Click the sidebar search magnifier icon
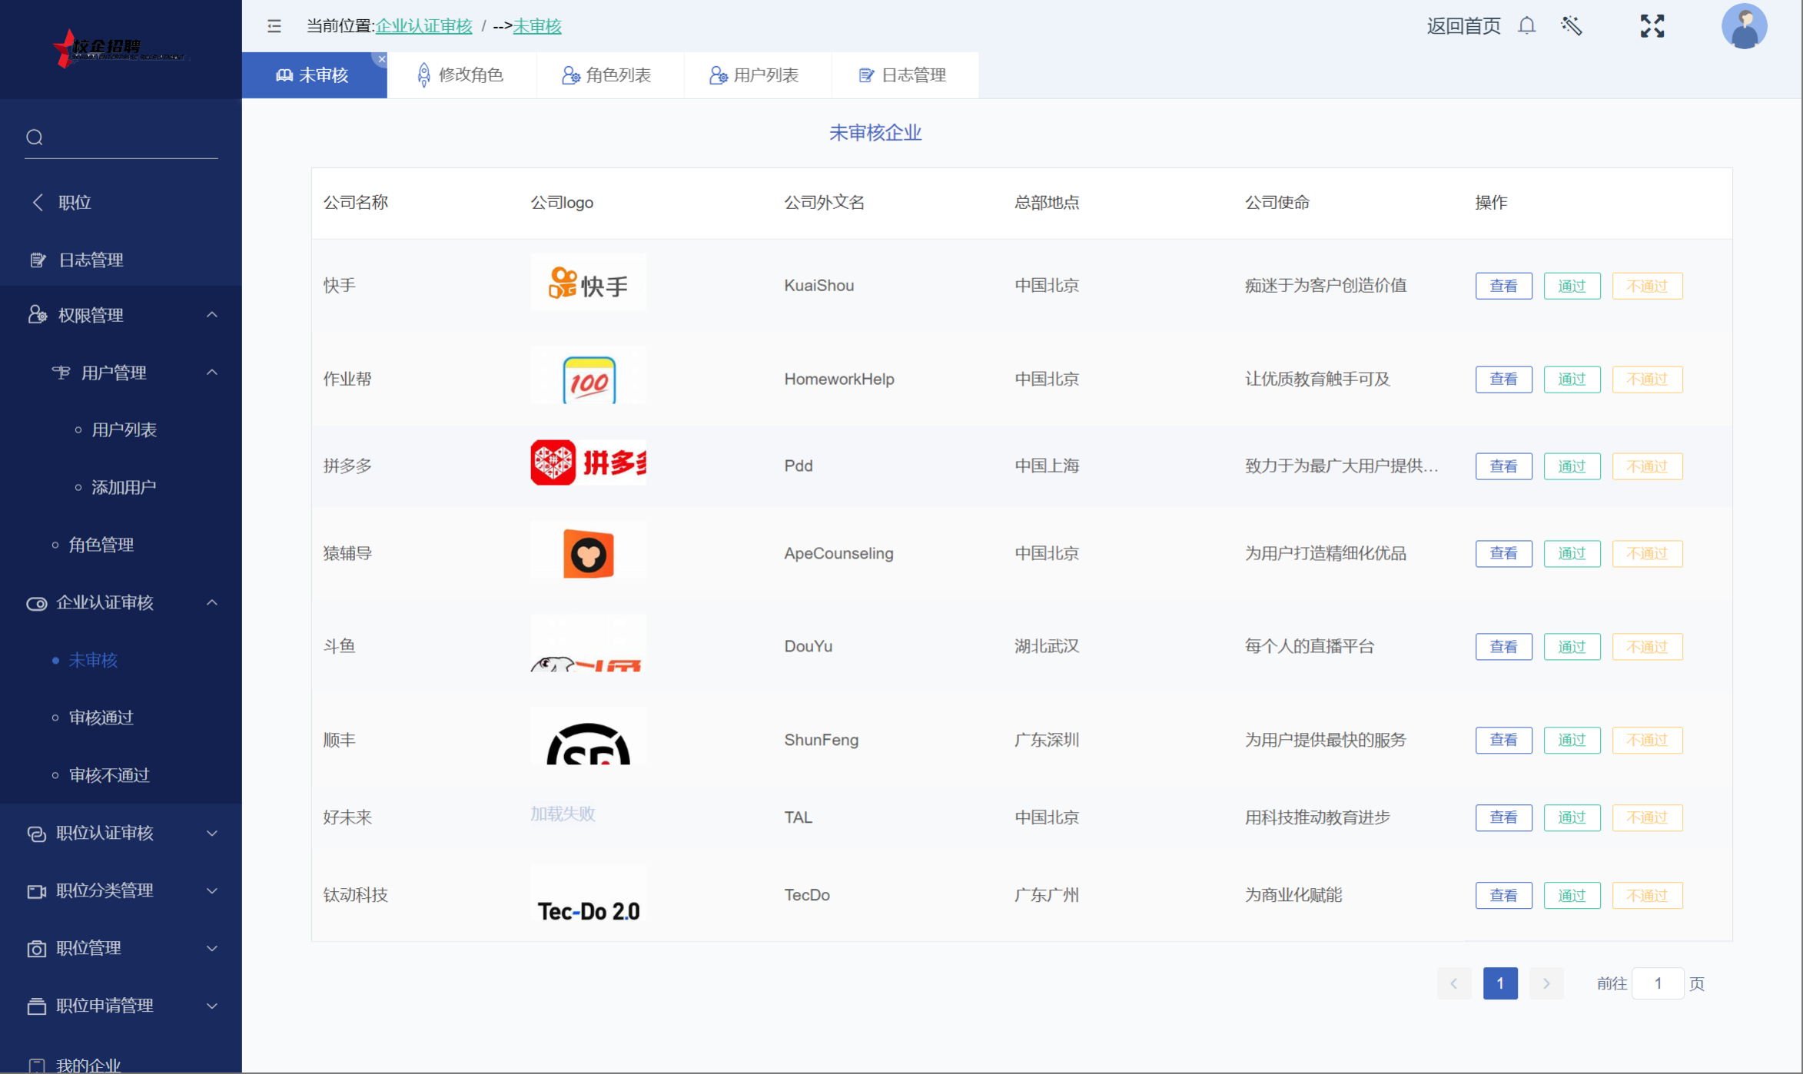1803x1074 pixels. coord(35,138)
